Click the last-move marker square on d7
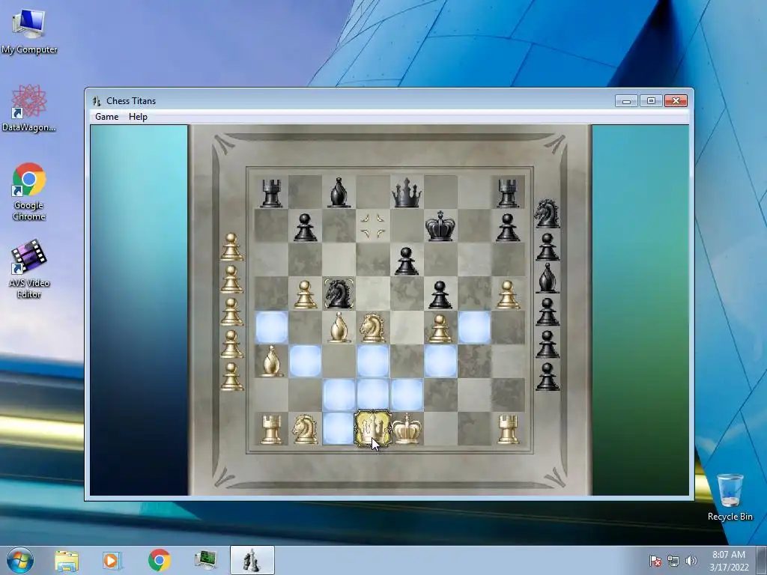The image size is (767, 575). pyautogui.click(x=373, y=226)
